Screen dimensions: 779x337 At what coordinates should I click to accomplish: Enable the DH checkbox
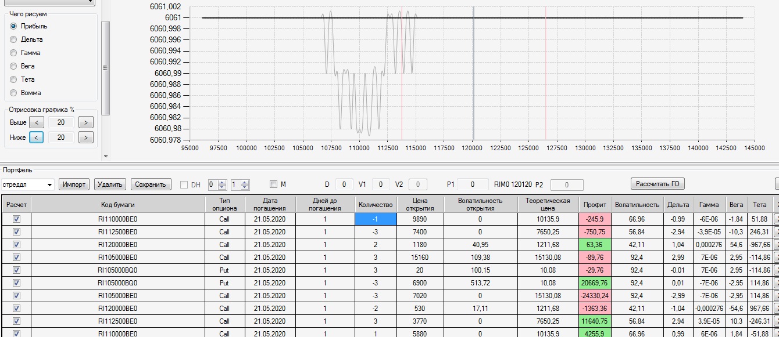[184, 185]
